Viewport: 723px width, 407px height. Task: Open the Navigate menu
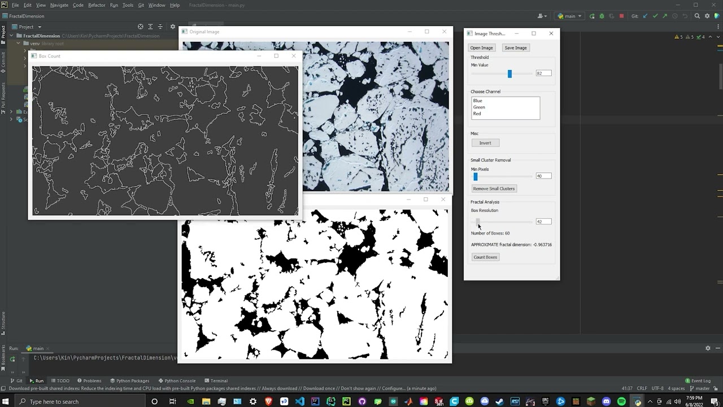point(59,5)
